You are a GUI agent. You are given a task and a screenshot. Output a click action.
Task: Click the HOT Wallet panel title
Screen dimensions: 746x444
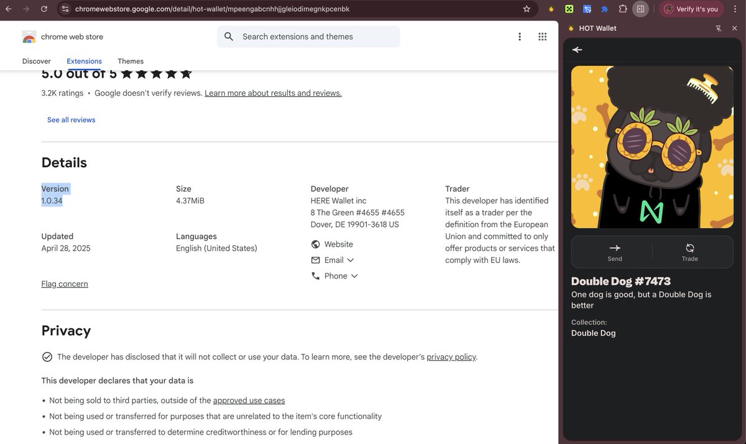[597, 28]
